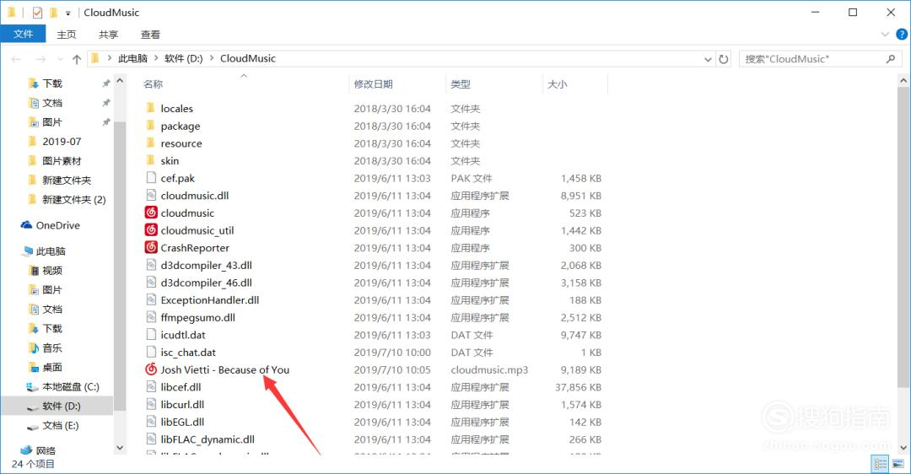Image resolution: width=911 pixels, height=474 pixels.
Task: Go back with the left arrow
Action: coord(16,59)
